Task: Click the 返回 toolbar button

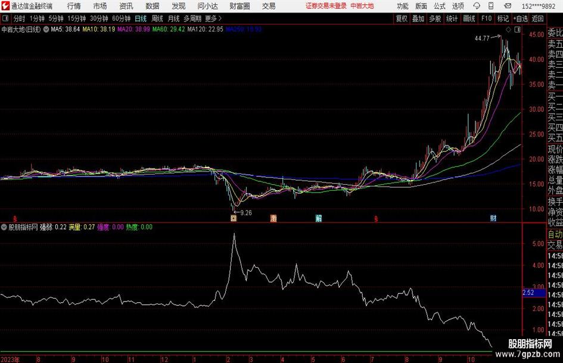Action: [537, 18]
